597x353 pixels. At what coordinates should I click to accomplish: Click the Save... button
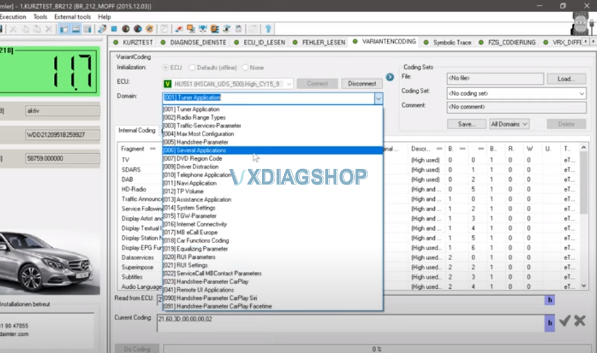pos(466,124)
